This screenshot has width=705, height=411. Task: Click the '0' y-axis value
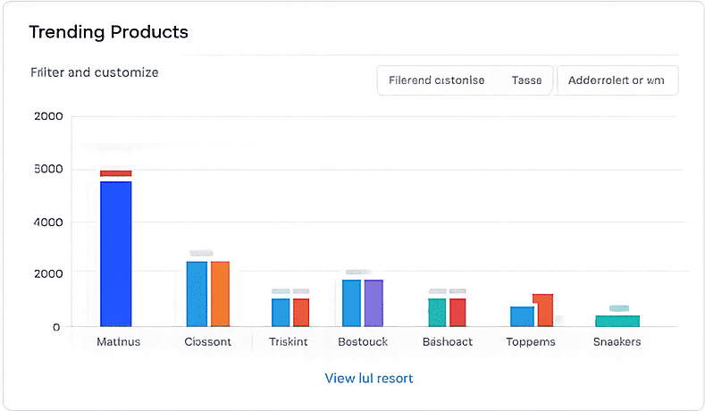[56, 327]
